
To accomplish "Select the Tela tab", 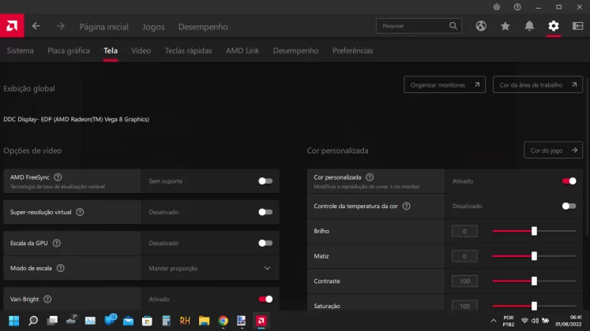I will (x=111, y=50).
